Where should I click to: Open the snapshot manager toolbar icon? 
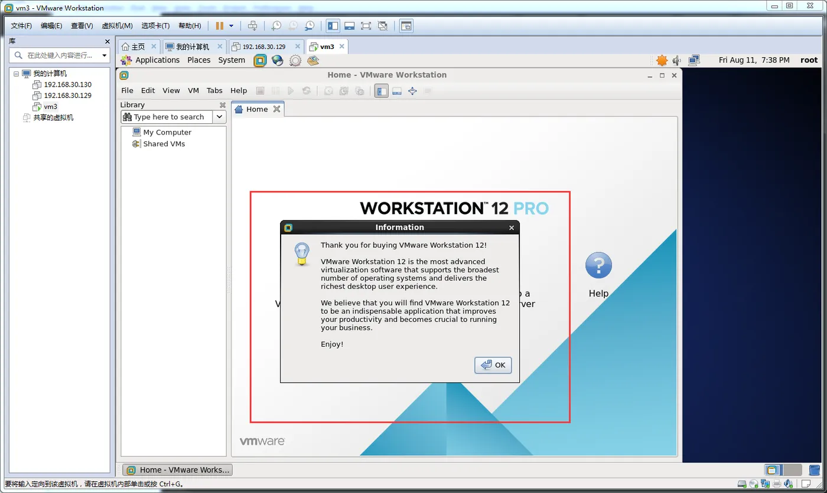coord(310,26)
